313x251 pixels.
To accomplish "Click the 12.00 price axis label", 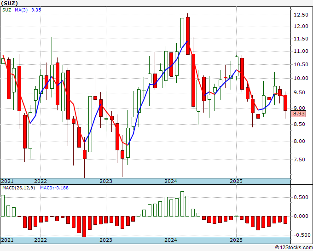I will (301, 26).
